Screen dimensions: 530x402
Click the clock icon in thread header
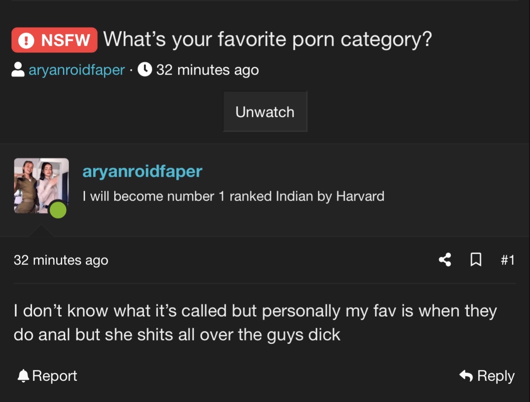coord(144,70)
